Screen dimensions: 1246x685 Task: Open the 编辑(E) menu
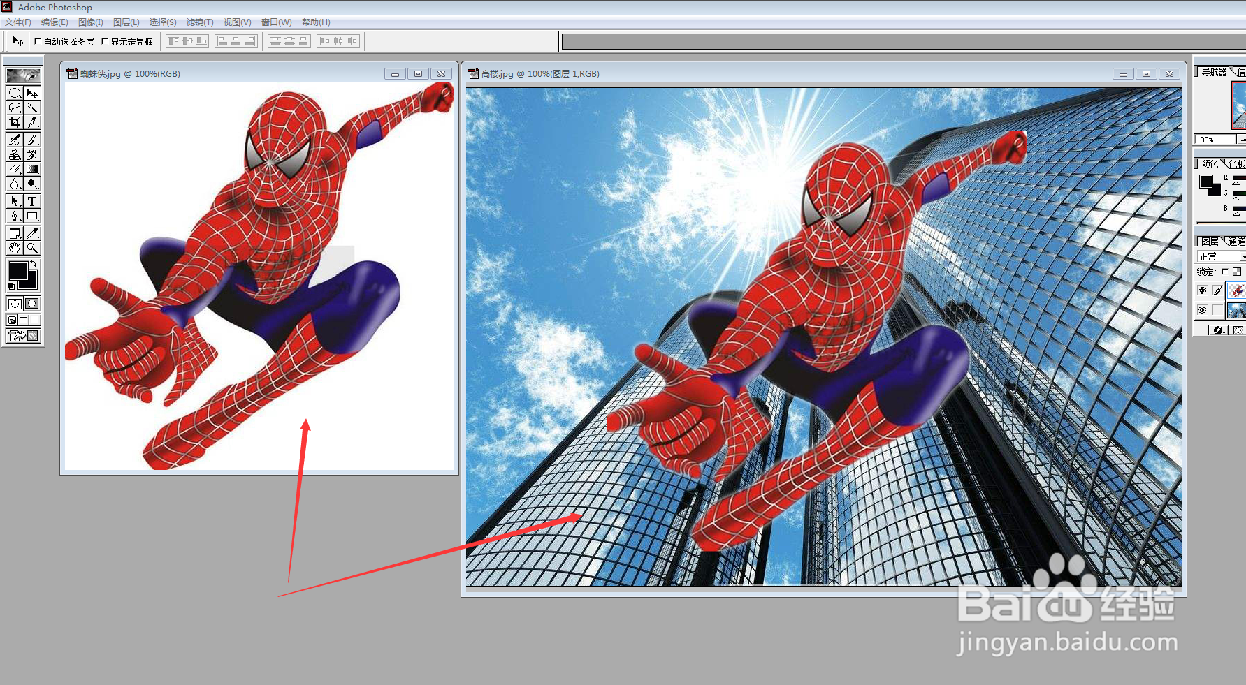[x=55, y=22]
